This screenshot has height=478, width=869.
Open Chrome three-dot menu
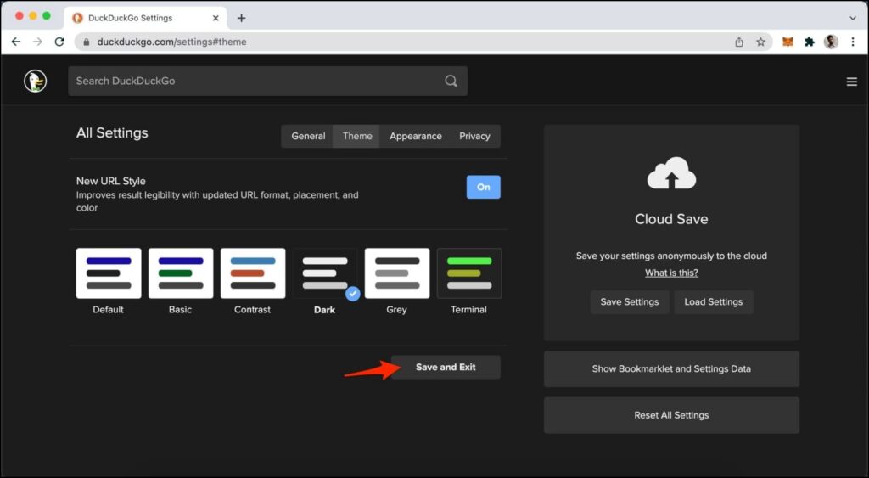point(853,42)
